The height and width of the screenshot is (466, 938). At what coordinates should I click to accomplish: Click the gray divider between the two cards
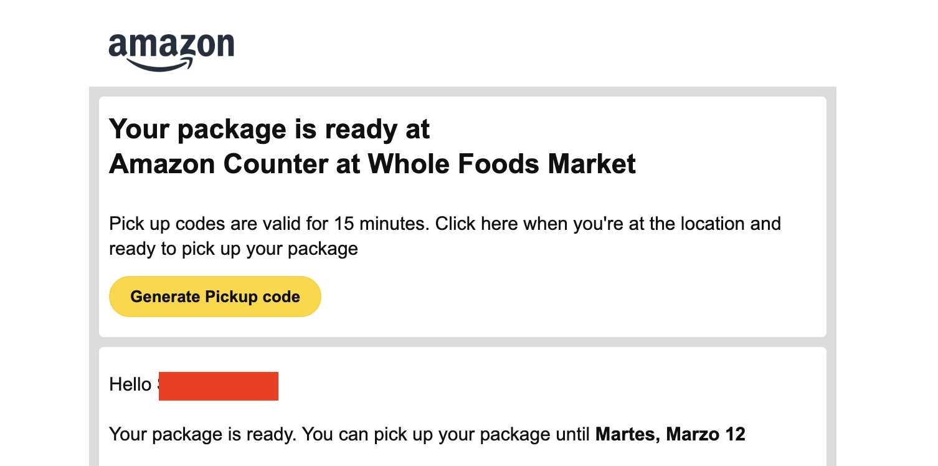(x=462, y=342)
